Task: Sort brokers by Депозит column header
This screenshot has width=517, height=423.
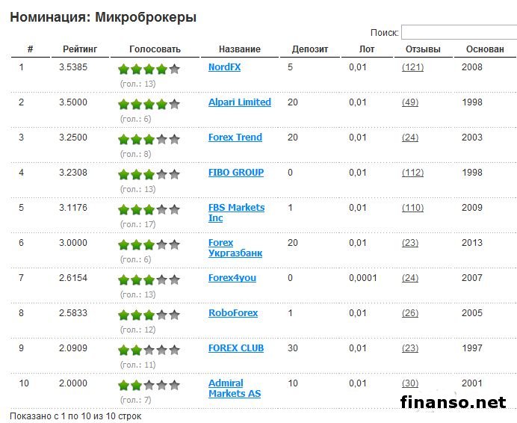Action: pyautogui.click(x=309, y=49)
